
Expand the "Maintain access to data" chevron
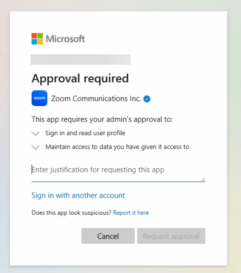(x=36, y=147)
